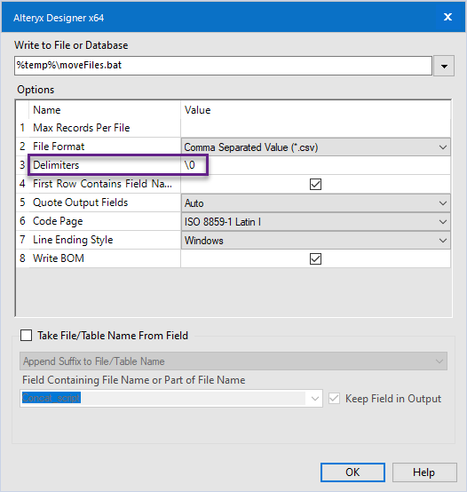The image size is (467, 492).
Task: Toggle the Write BOM checkbox
Action: (x=315, y=258)
